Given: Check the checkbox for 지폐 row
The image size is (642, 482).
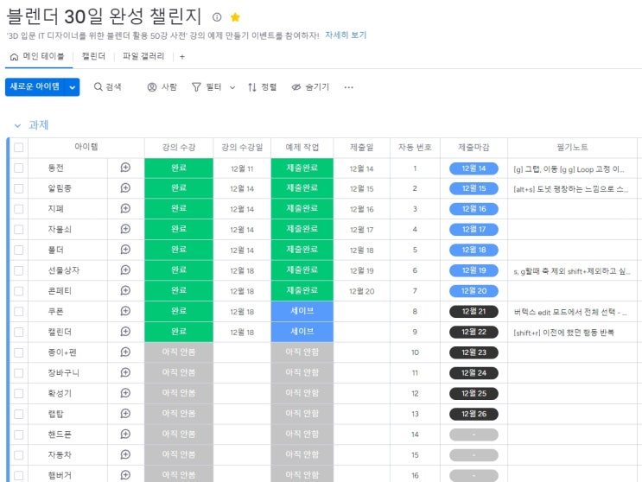Looking at the screenshot, I should pos(19,209).
